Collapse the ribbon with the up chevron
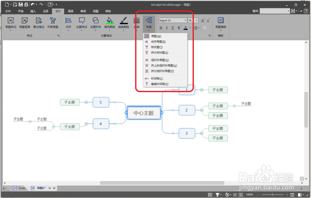The image size is (311, 198). click(x=301, y=11)
